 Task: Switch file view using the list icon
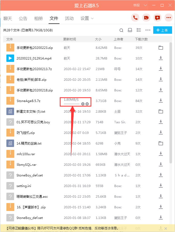139,30
